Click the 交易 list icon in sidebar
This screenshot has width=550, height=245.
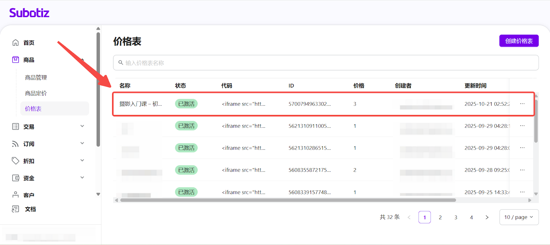point(15,127)
